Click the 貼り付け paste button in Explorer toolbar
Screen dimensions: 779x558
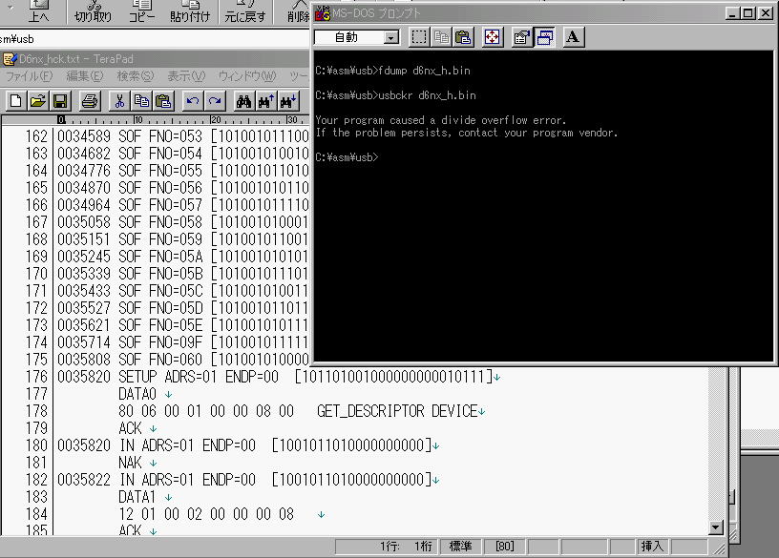[x=191, y=12]
